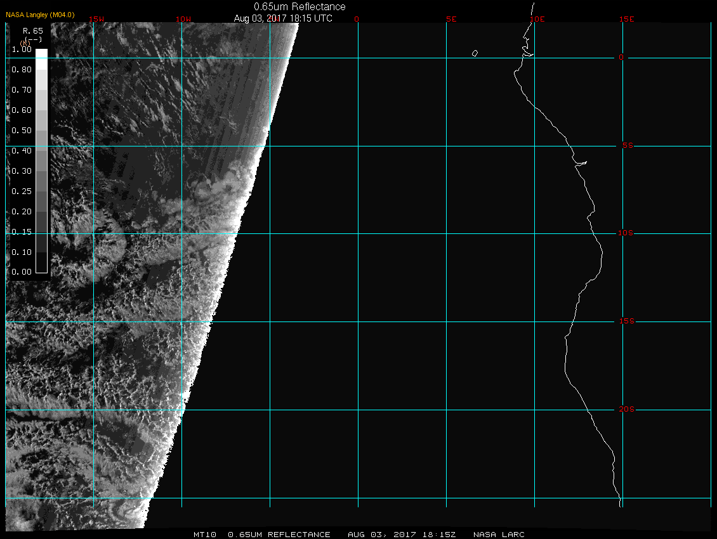Image resolution: width=717 pixels, height=539 pixels.
Task: Click the 'AUG 03, 2017 18:15Z' footer text
Action: (402, 535)
